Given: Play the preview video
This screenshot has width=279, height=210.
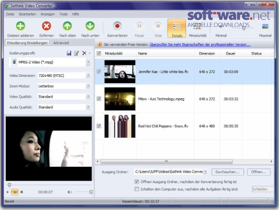Looking at the screenshot, I should pos(8,192).
